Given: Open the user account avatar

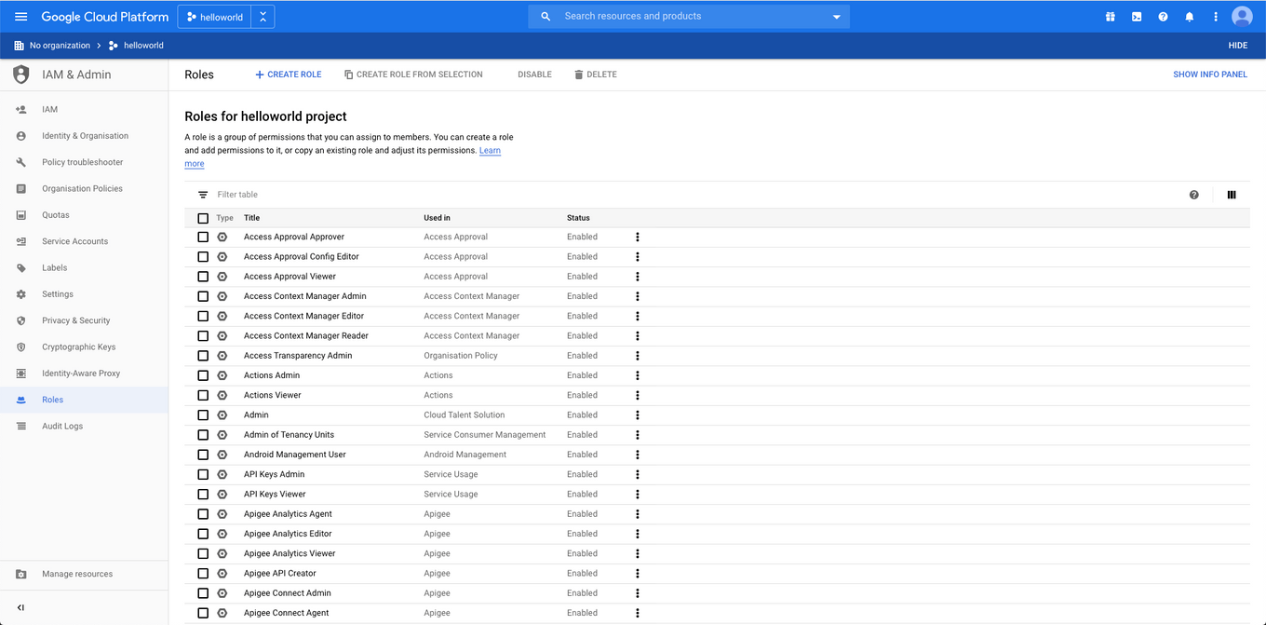Looking at the screenshot, I should 1242,17.
